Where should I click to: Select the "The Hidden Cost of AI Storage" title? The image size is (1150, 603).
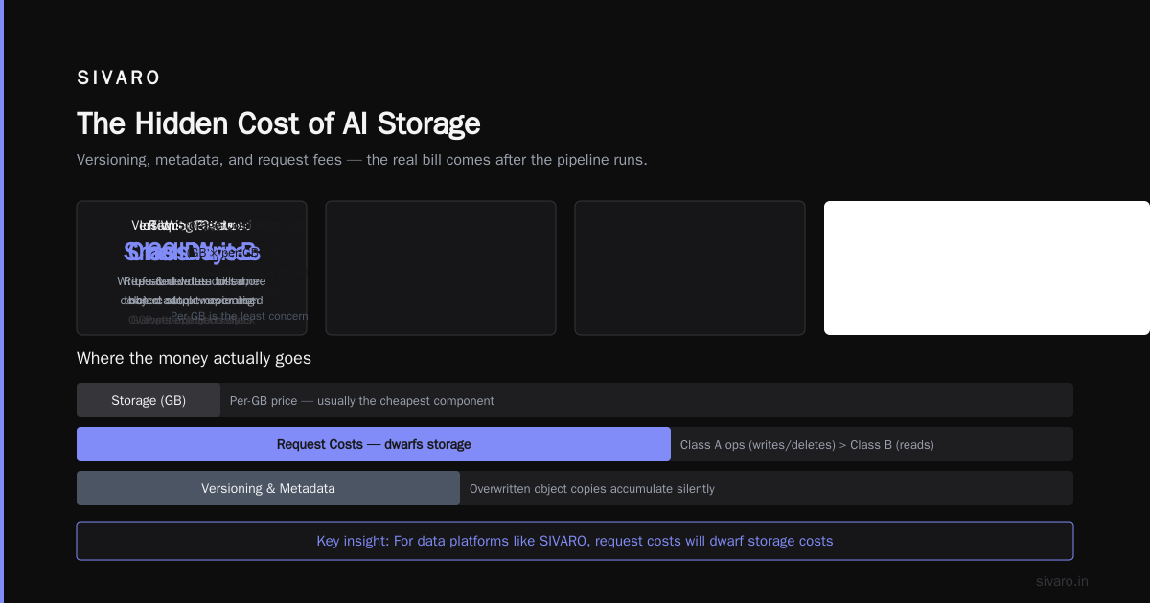point(278,123)
